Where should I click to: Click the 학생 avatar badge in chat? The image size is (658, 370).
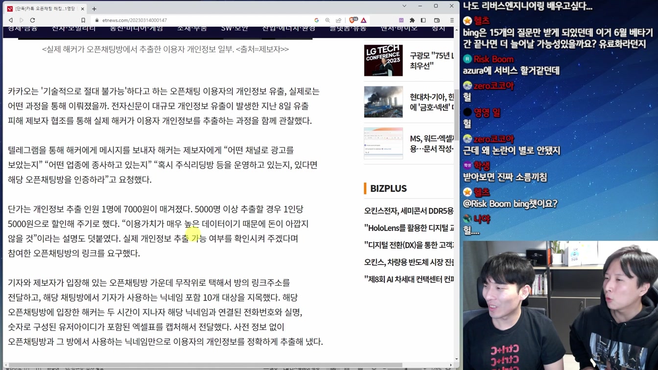[x=468, y=165]
